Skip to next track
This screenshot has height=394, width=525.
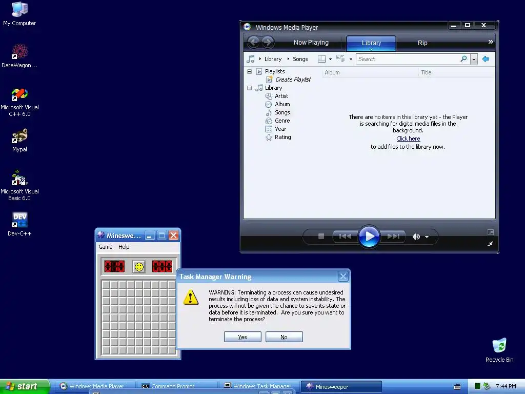click(x=393, y=237)
